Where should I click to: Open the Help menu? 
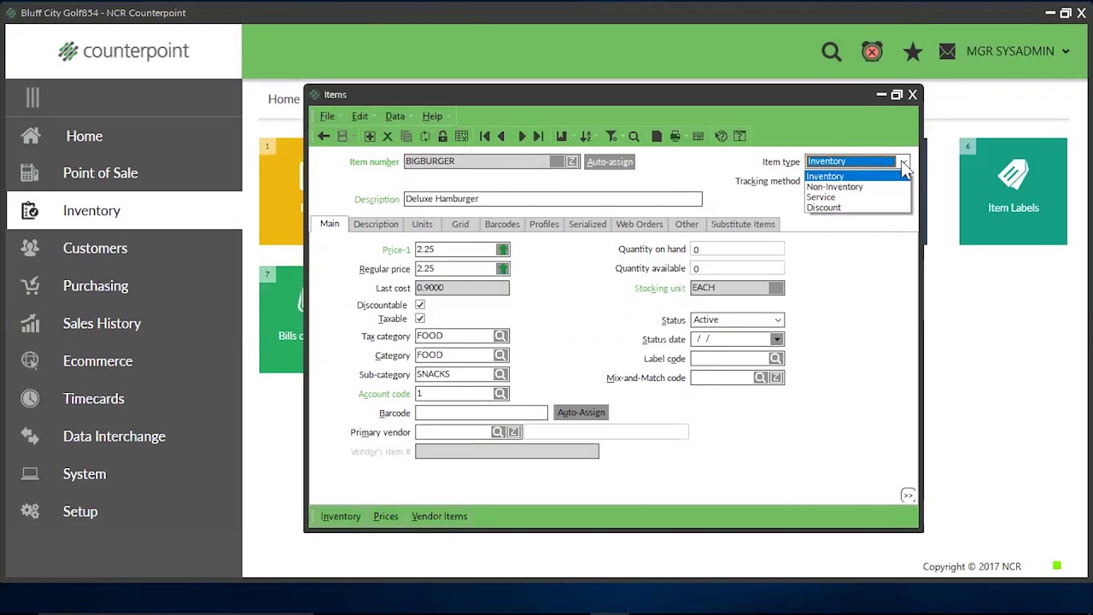click(432, 116)
